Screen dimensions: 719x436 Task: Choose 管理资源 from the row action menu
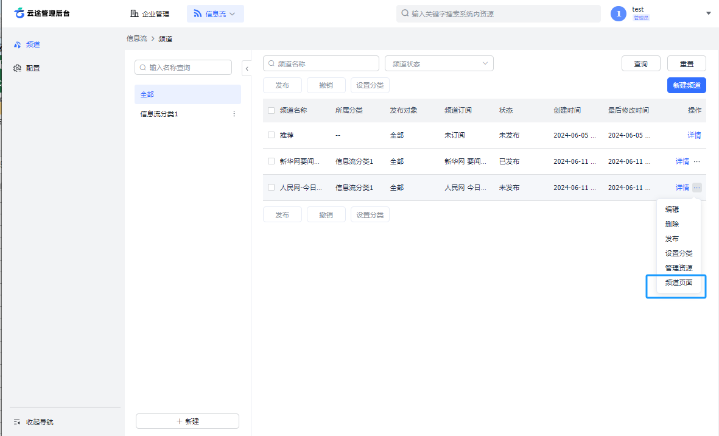(679, 268)
